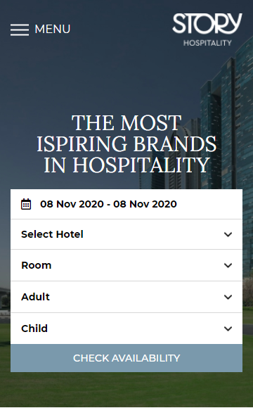Screen dimensions: 253x408
Task: Click the chevron arrow beside Adult
Action: point(228,297)
